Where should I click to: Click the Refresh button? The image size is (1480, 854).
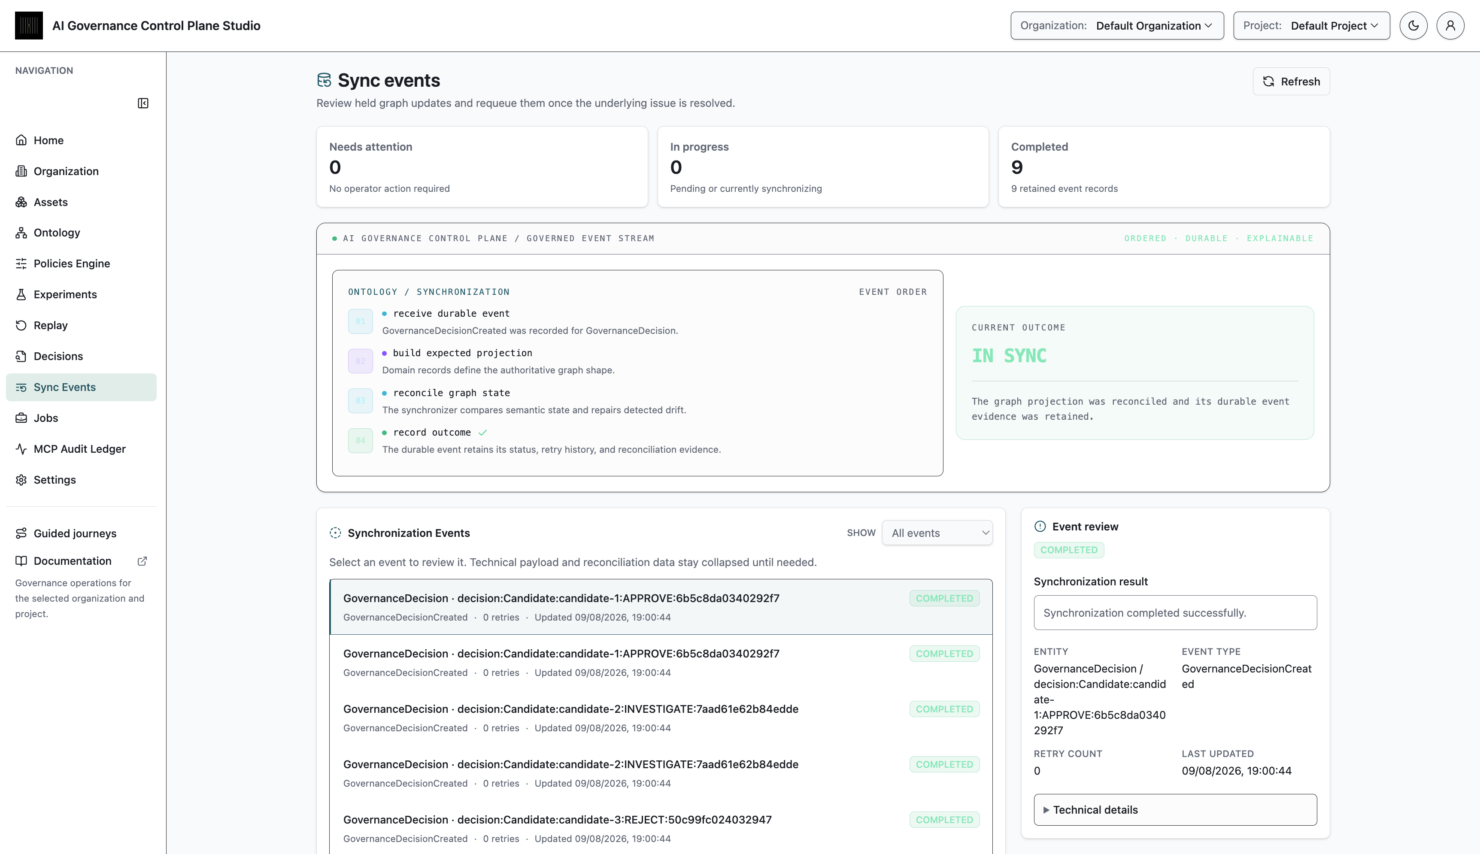coord(1291,82)
